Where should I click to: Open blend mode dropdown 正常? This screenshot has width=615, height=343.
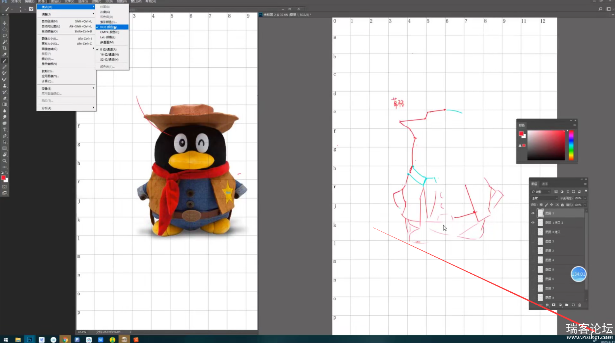point(544,198)
